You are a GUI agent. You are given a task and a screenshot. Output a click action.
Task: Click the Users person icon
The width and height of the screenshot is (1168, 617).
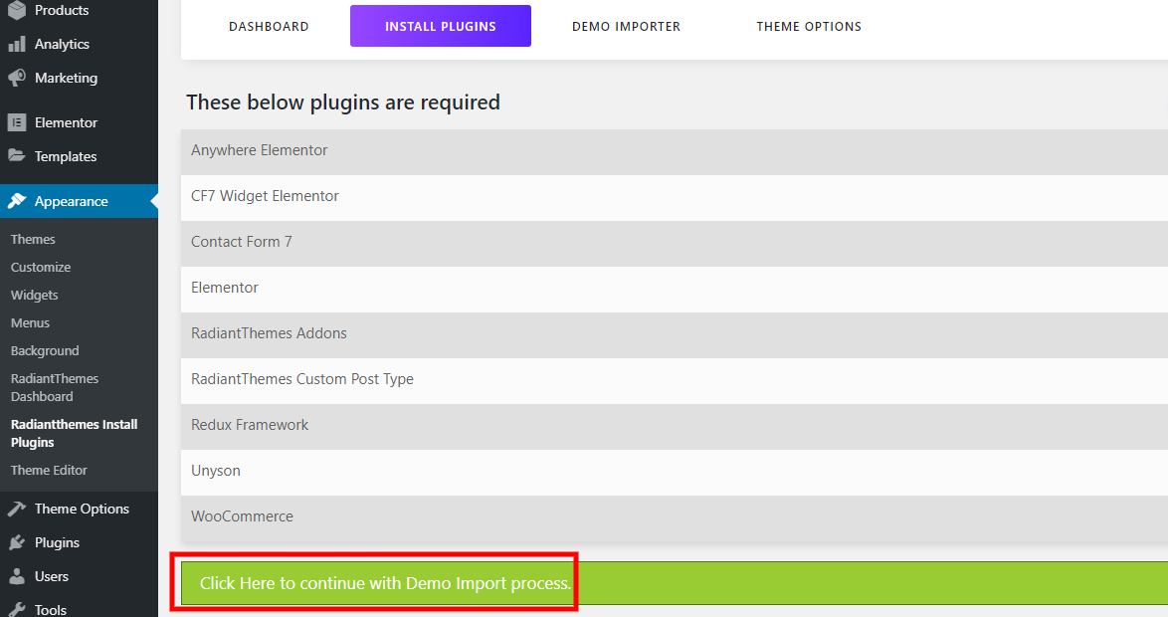point(17,576)
